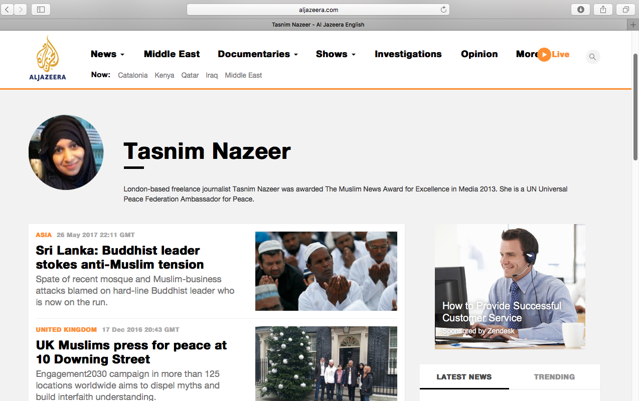
Task: Open the site search magnifier icon
Action: pos(593,57)
